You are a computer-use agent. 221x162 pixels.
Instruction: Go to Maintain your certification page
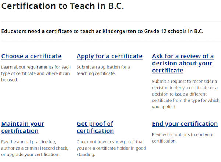click(x=23, y=127)
